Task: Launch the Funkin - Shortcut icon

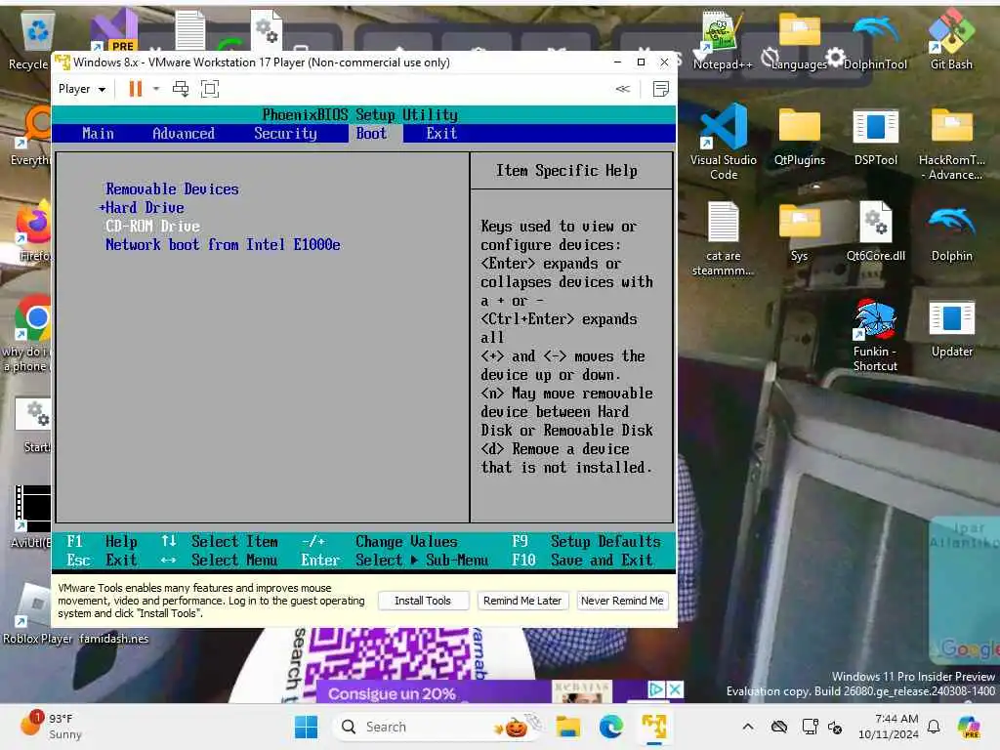Action: point(875,336)
